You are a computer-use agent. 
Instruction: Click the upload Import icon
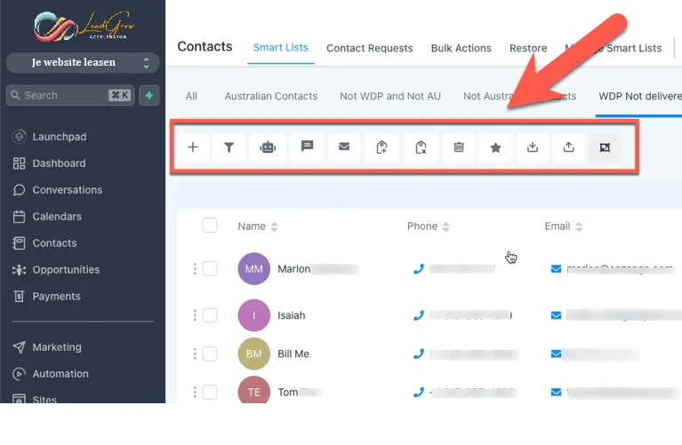(x=568, y=147)
